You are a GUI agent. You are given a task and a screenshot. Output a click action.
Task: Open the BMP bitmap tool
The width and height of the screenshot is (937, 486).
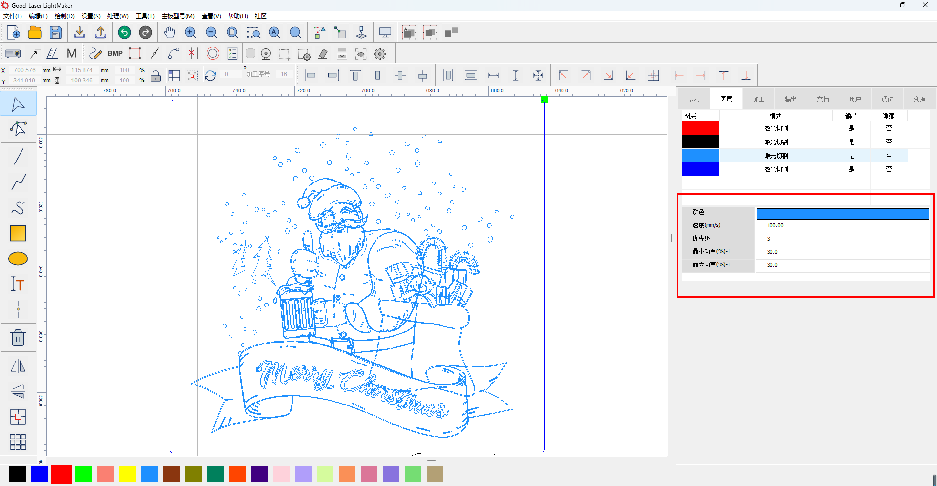click(115, 53)
